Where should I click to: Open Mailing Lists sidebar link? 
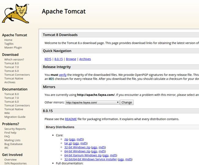(x=12, y=140)
